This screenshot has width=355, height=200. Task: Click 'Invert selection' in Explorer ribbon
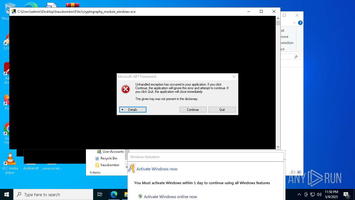tap(287, 43)
